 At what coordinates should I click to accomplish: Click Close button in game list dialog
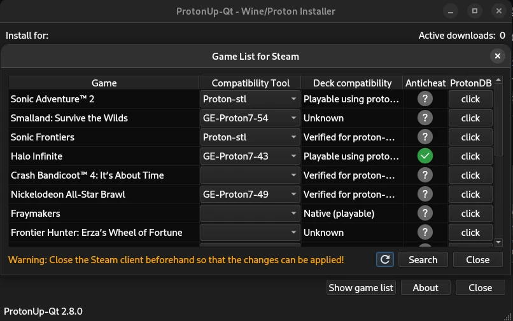point(477,259)
